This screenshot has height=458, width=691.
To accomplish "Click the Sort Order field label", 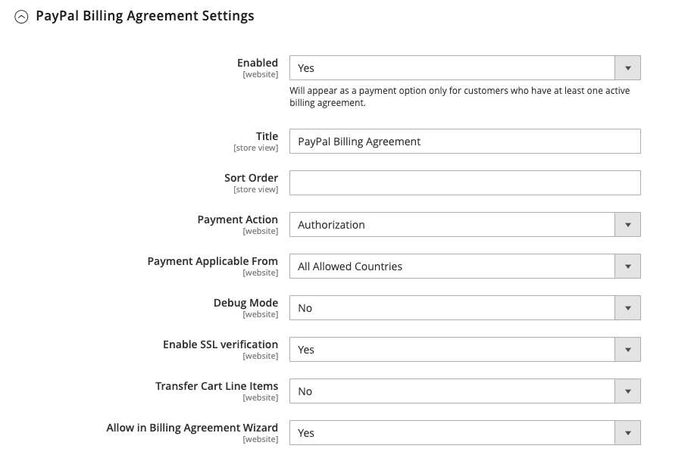I will click(x=252, y=178).
